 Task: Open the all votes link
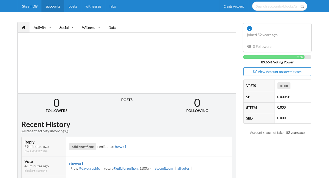point(183,168)
